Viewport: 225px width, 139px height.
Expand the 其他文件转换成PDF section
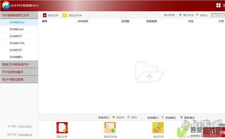pyautogui.click(x=19, y=64)
